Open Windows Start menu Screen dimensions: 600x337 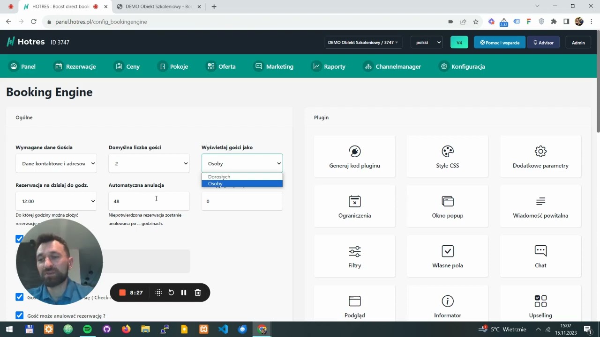(x=9, y=329)
